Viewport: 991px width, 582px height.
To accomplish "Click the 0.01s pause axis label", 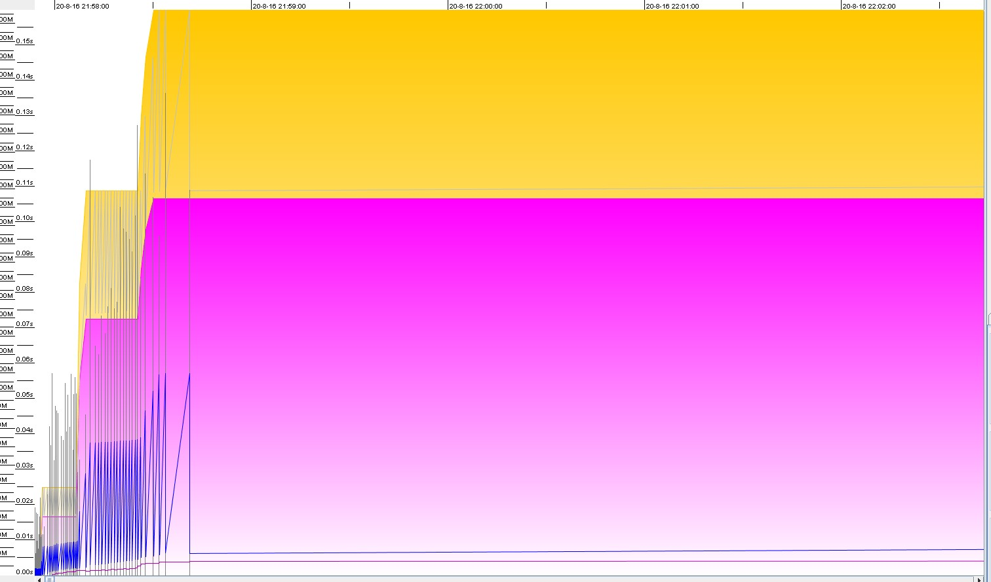I will [25, 536].
